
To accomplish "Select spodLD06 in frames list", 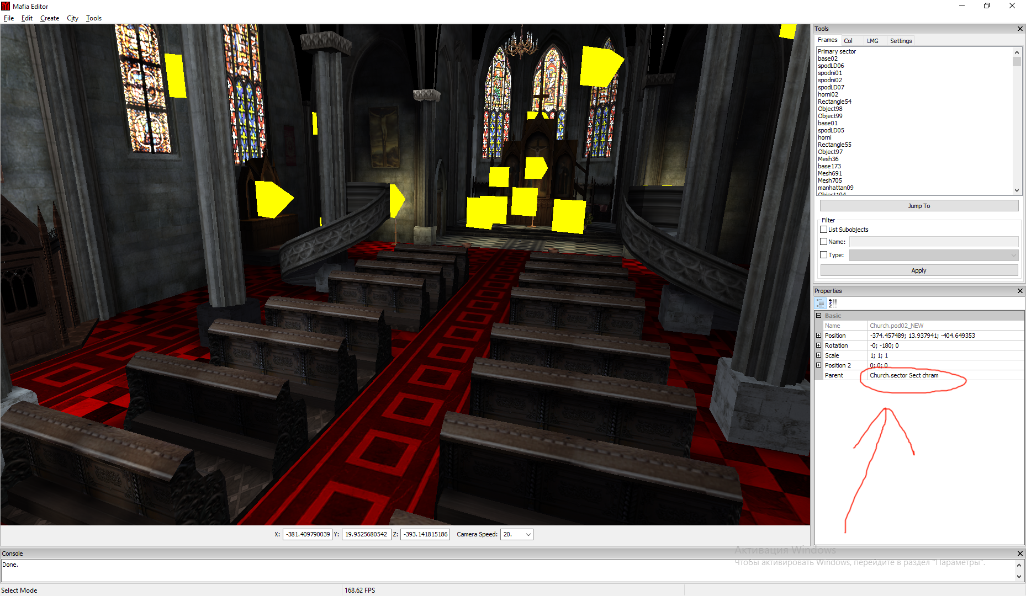I will pyautogui.click(x=831, y=66).
